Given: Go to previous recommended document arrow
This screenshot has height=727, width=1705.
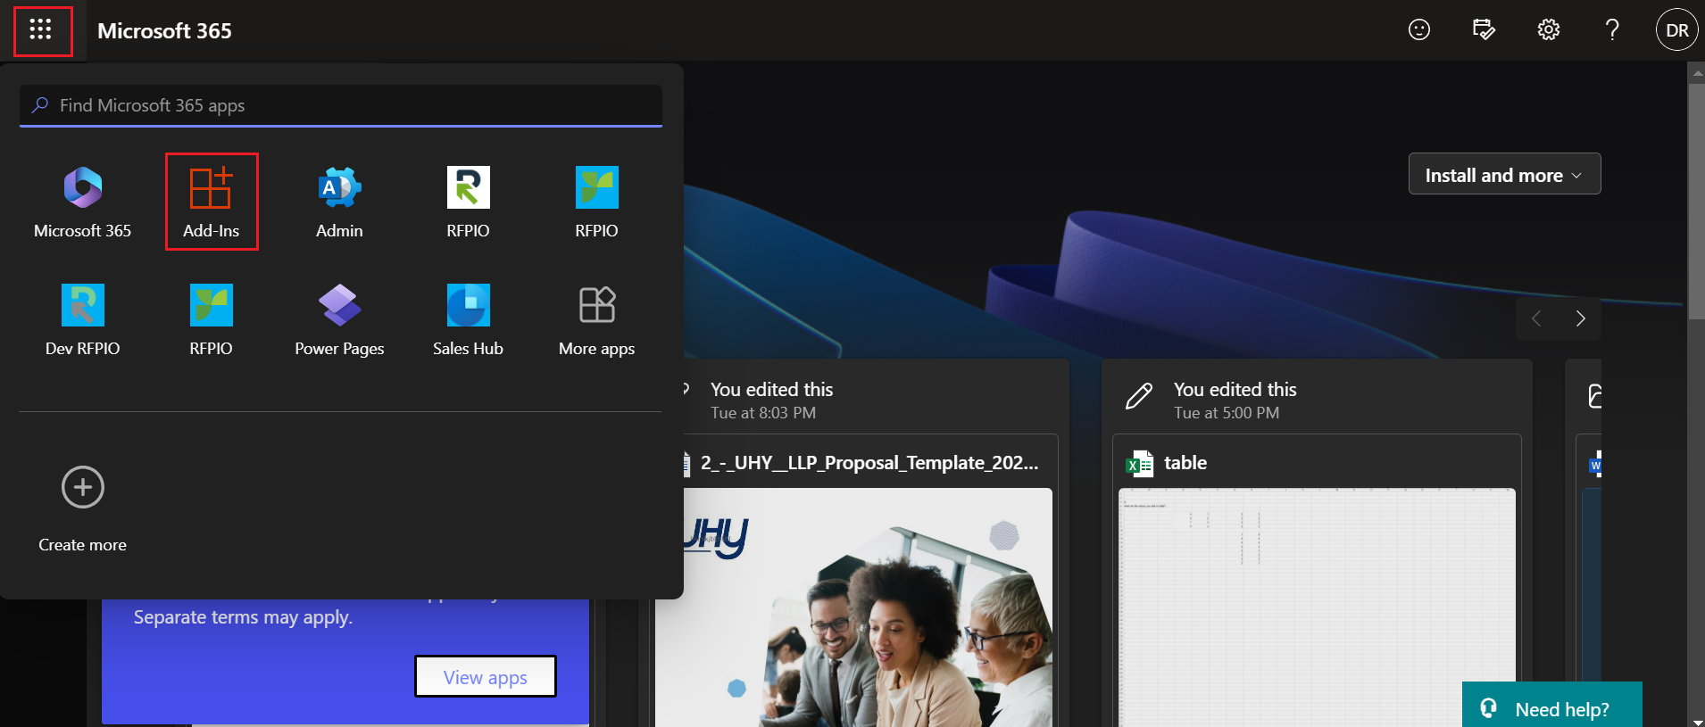Looking at the screenshot, I should tap(1537, 318).
